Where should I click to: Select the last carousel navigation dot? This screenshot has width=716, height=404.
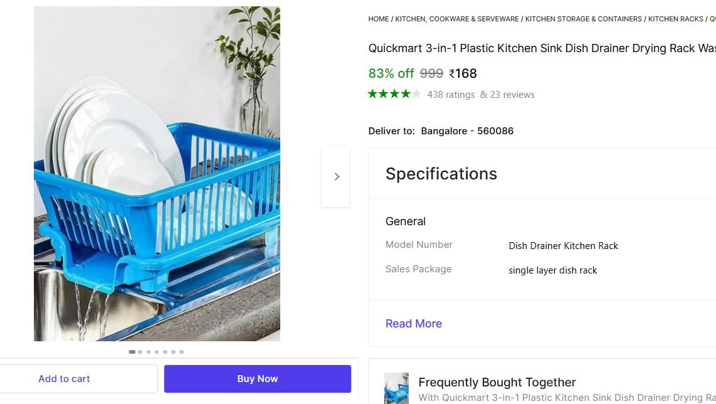tap(182, 352)
